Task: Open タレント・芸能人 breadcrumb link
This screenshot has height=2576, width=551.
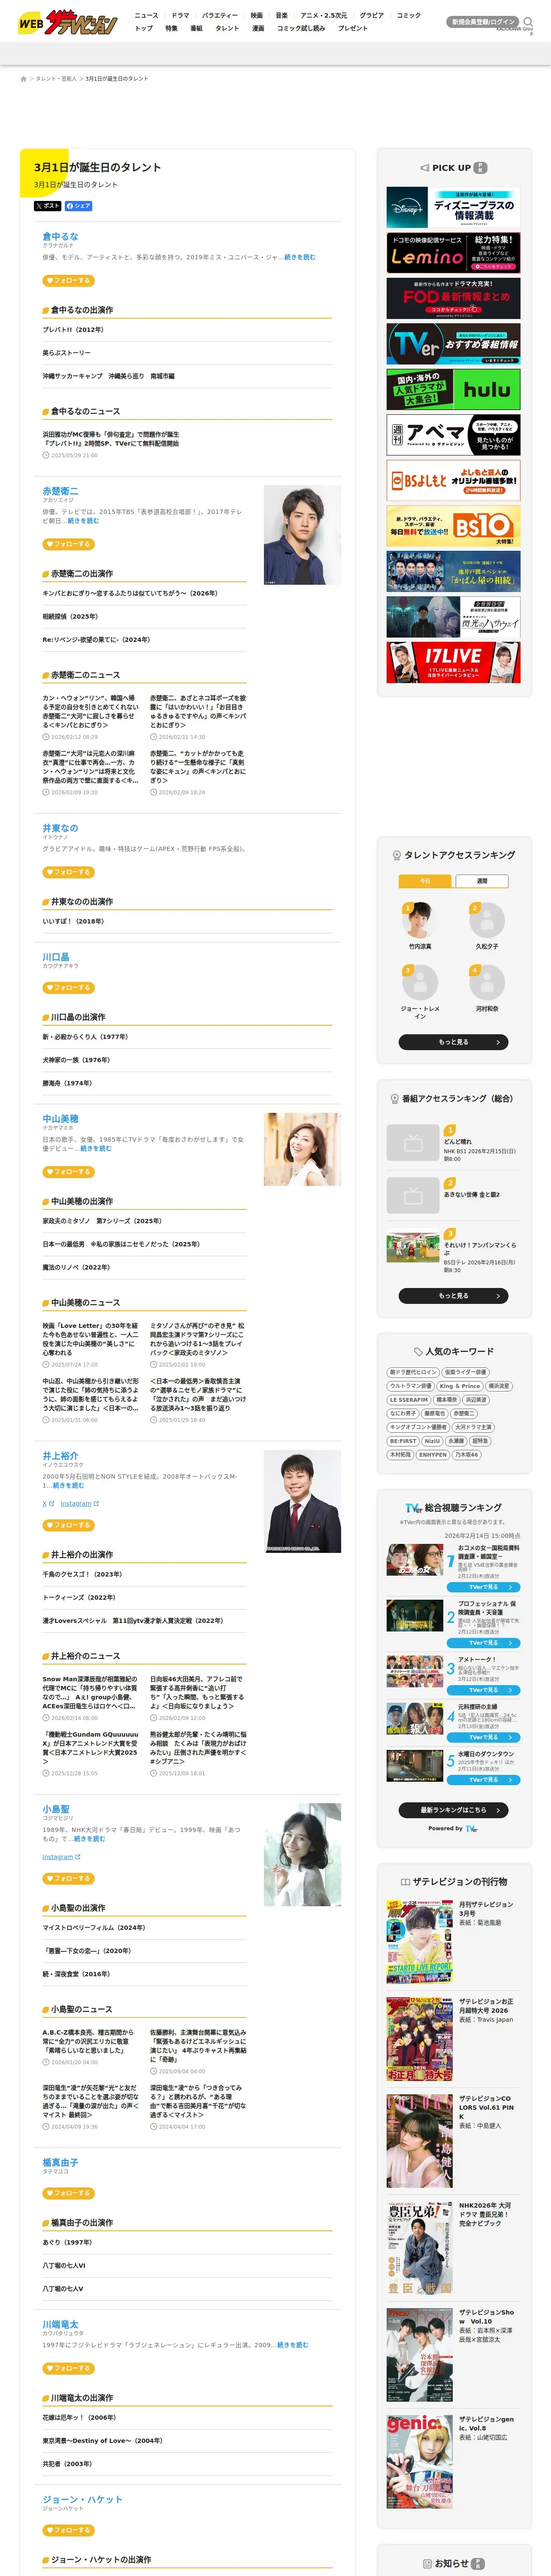Action: [56, 79]
